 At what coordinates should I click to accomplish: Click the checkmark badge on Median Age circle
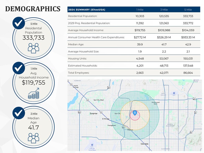[18, 113]
